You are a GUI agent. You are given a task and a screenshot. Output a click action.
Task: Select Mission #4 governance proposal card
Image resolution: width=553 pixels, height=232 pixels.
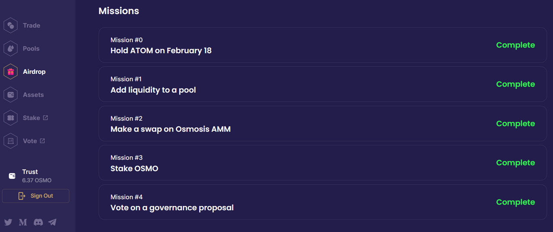pyautogui.click(x=323, y=202)
